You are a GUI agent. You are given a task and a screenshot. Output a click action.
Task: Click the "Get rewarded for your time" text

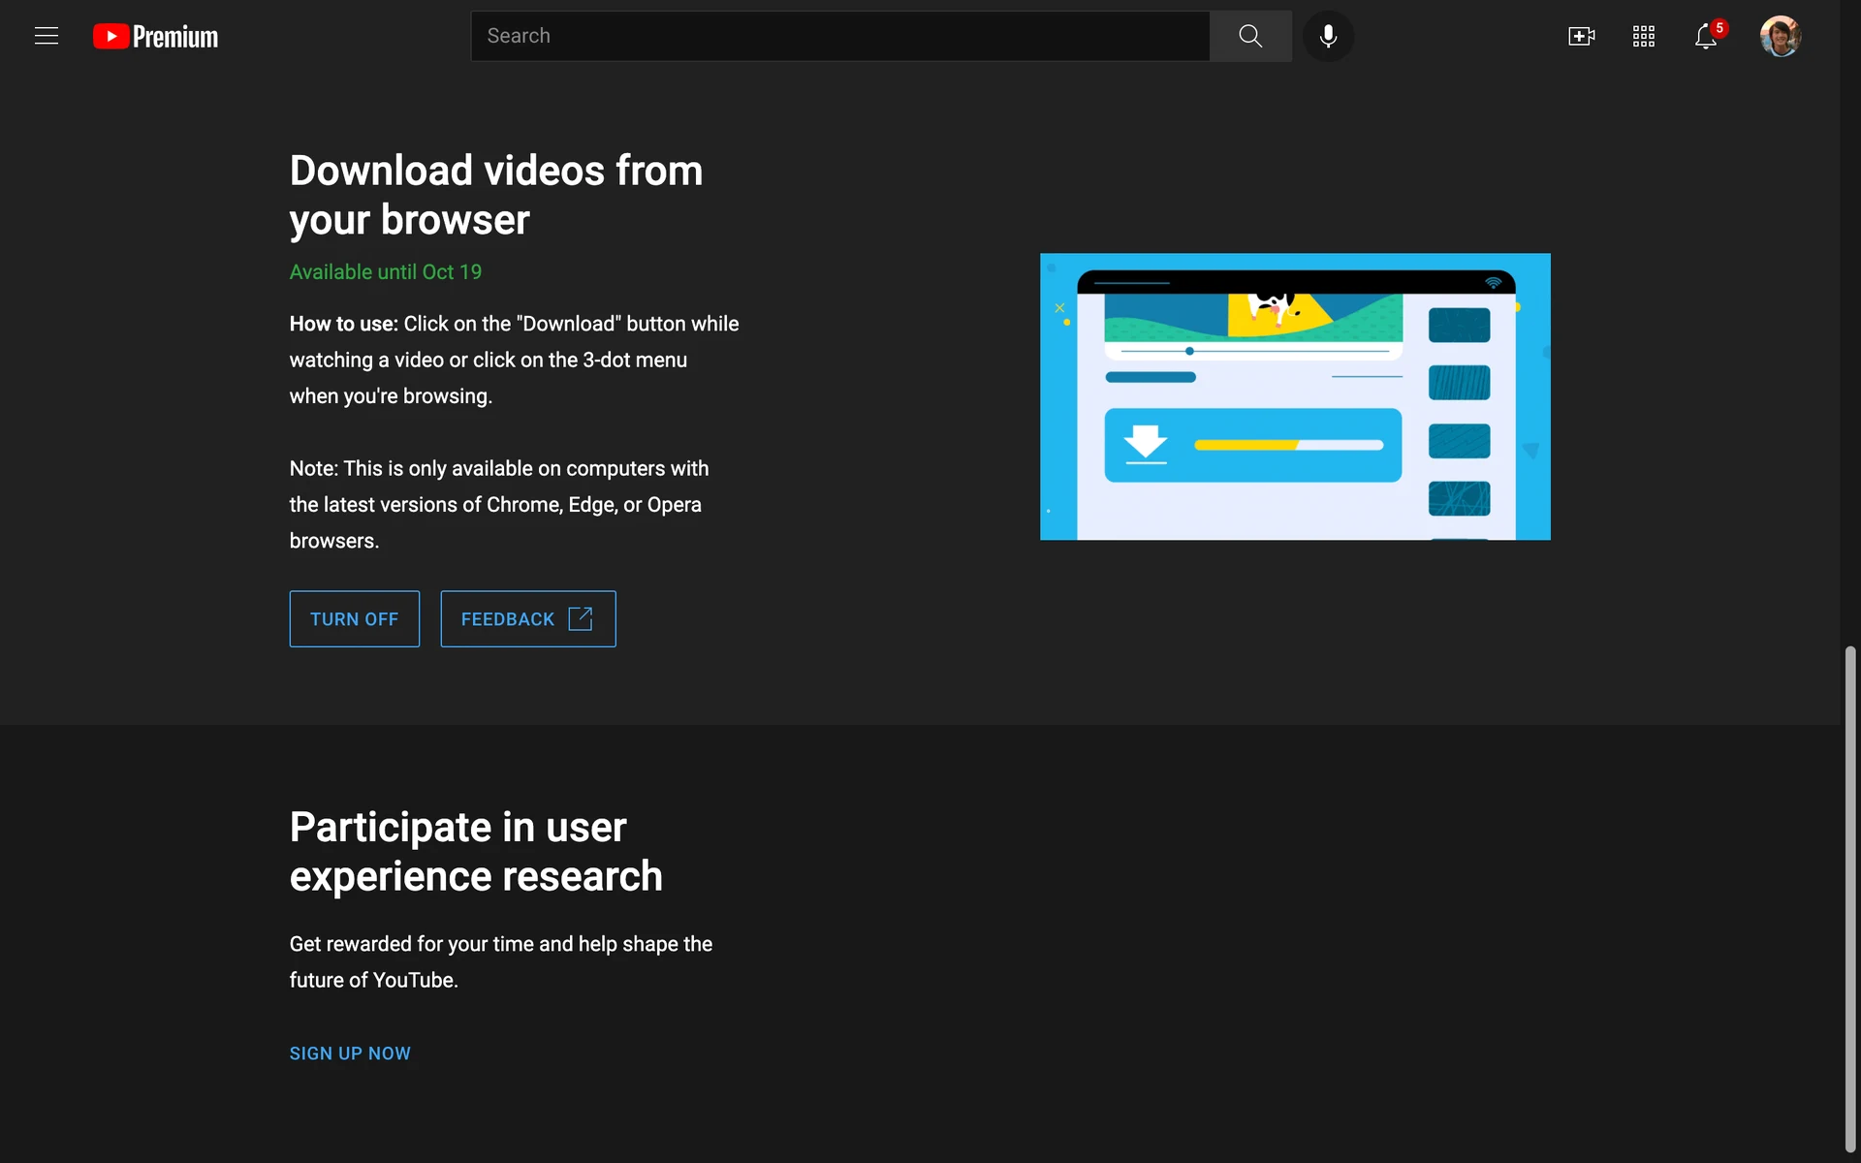coord(501,961)
